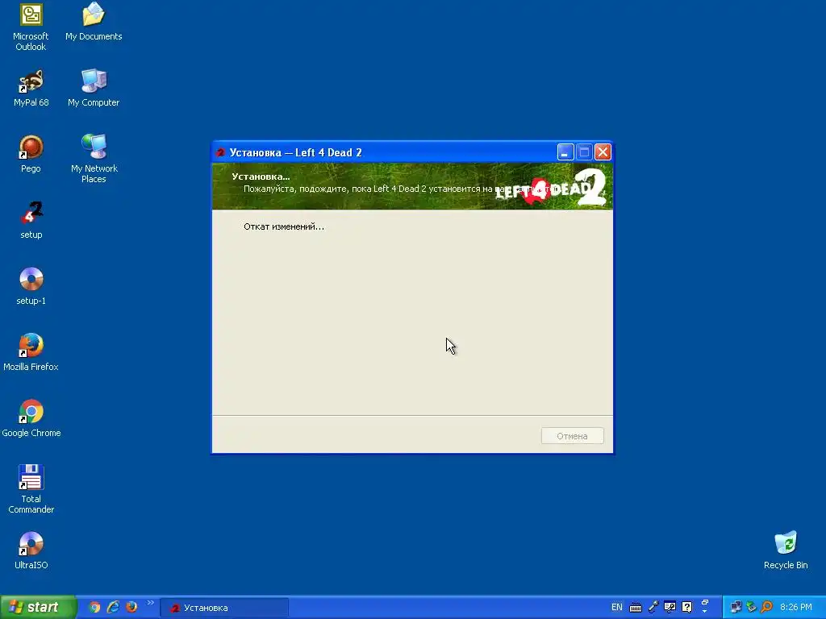Click the 8:26 PM clock
This screenshot has height=619, width=826.
click(x=796, y=607)
